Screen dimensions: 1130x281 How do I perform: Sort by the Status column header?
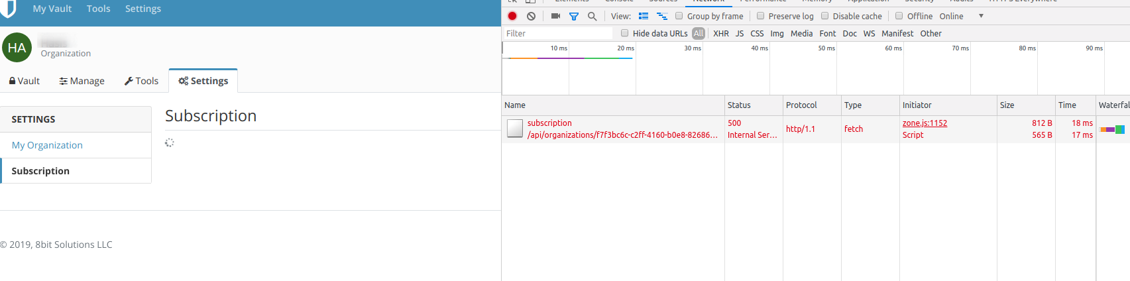pos(754,105)
